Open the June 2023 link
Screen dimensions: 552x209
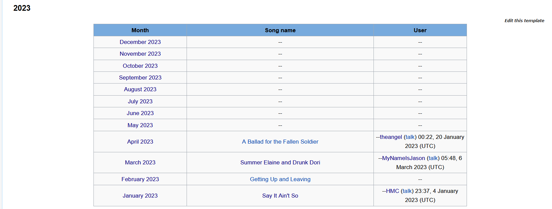click(x=140, y=113)
